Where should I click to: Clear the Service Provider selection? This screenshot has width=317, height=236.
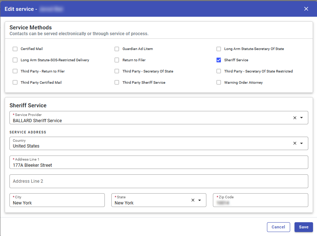tap(295, 118)
